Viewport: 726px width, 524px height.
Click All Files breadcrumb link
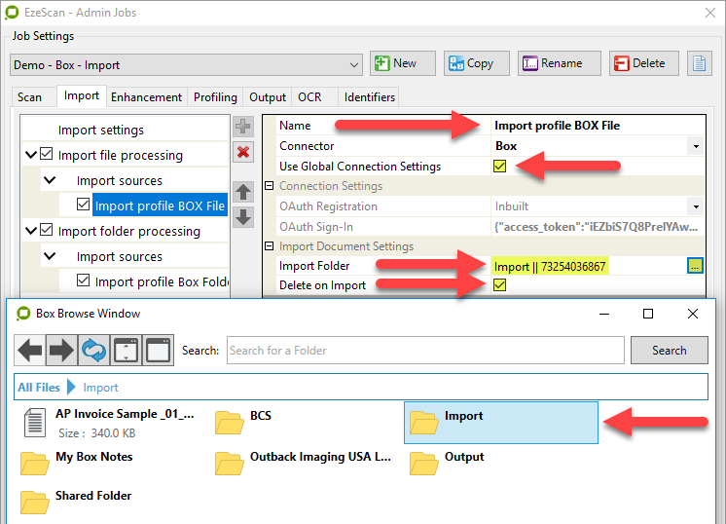[39, 388]
